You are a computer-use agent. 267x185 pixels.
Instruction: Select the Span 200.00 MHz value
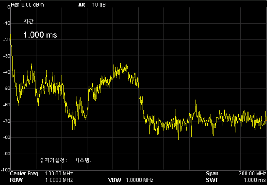click(252, 174)
